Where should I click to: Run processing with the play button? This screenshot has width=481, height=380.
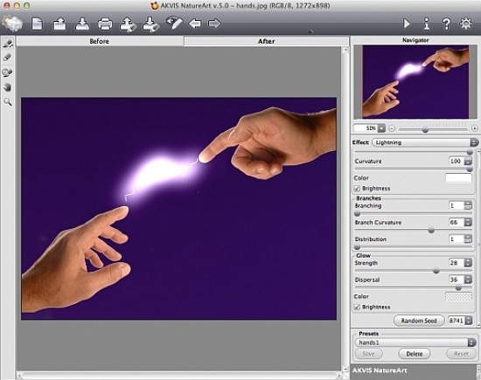[407, 24]
